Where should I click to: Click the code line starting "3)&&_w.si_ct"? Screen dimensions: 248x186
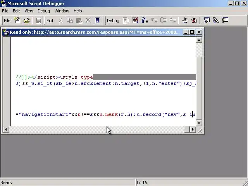pyautogui.click(x=106, y=83)
